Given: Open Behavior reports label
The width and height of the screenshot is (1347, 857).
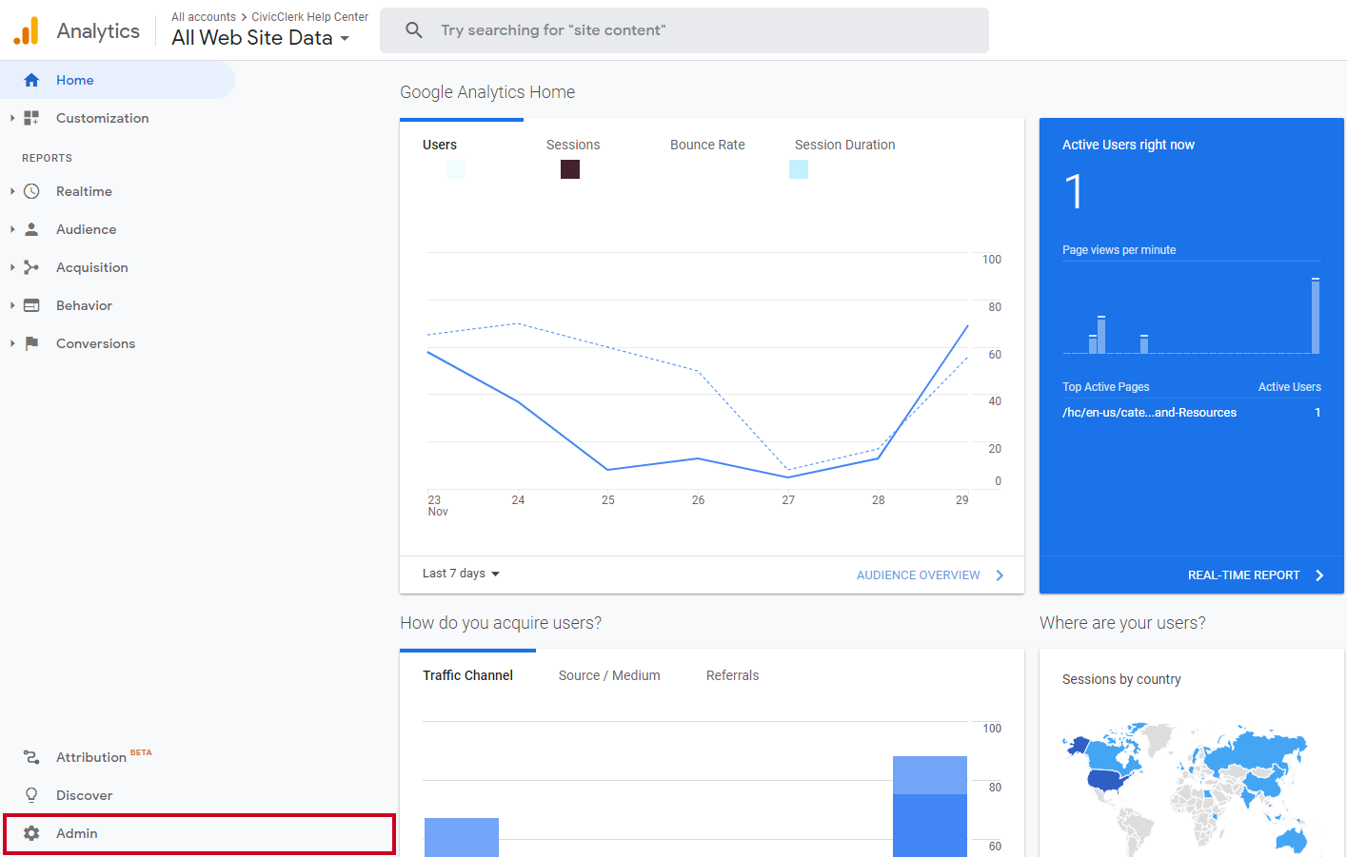Looking at the screenshot, I should click(84, 305).
